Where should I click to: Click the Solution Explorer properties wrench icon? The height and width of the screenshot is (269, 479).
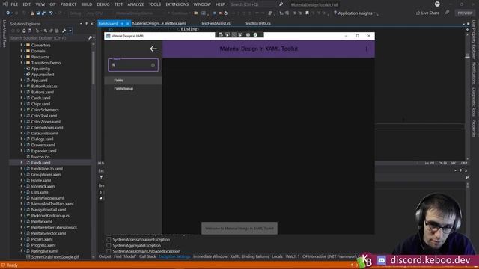point(64,31)
